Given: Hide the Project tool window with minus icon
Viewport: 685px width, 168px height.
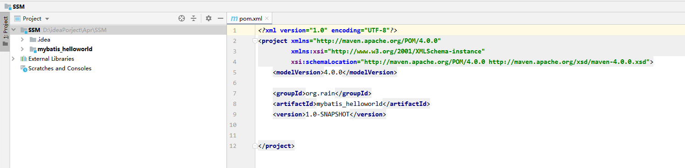Looking at the screenshot, I should click(221, 18).
